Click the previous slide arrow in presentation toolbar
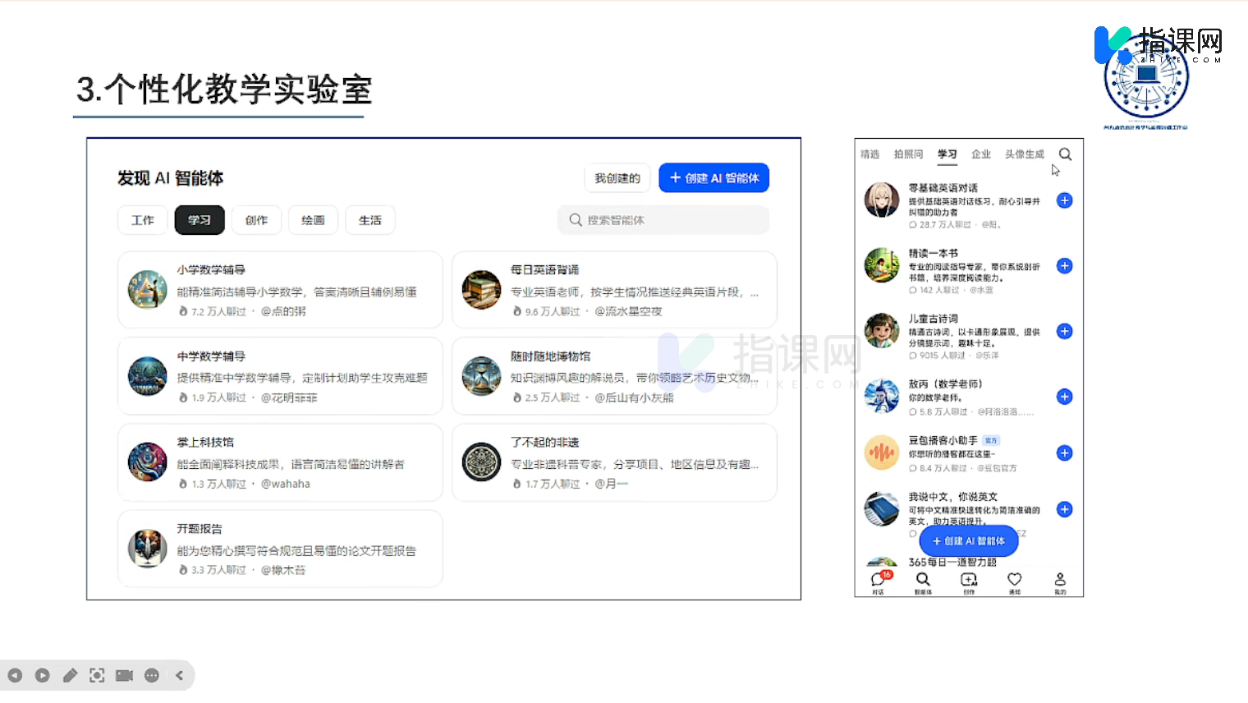Viewport: 1248px width, 703px height. tap(15, 675)
